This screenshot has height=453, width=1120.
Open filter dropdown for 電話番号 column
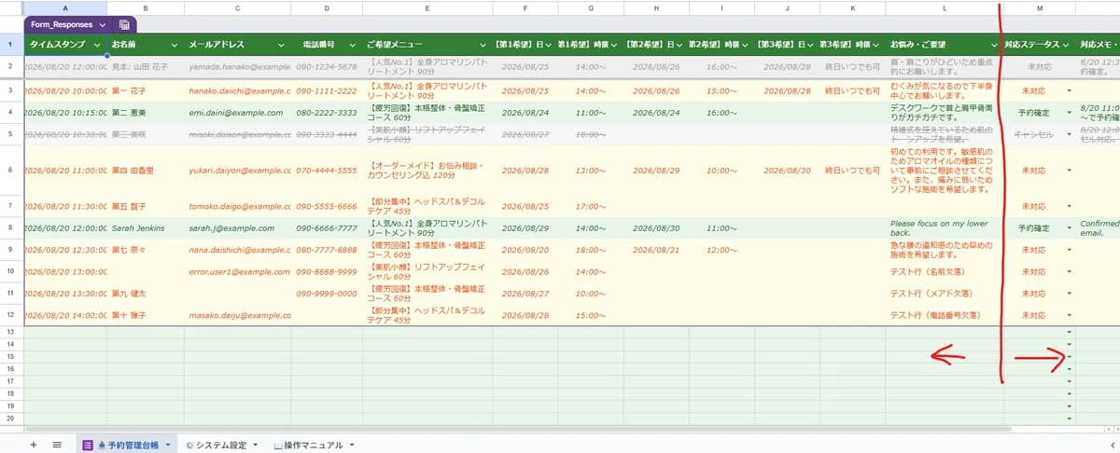355,44
